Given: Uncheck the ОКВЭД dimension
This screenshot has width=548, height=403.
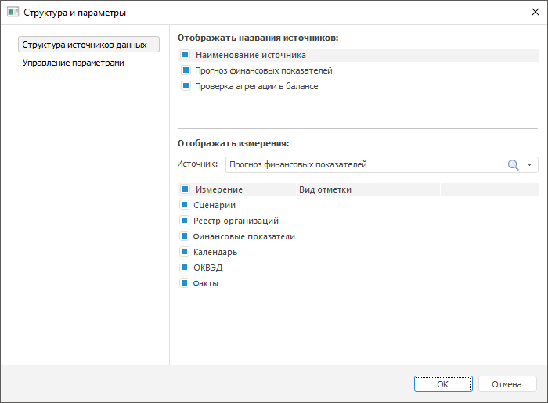Looking at the screenshot, I should [186, 268].
